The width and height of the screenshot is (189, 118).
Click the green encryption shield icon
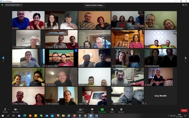point(2,5)
